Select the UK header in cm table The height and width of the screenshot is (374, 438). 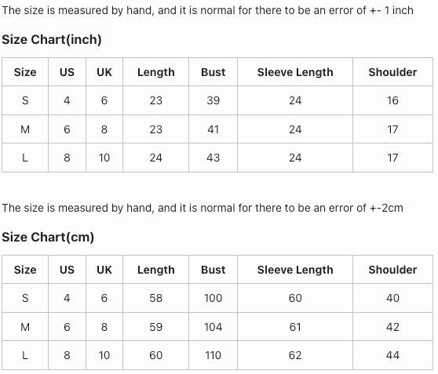104,270
